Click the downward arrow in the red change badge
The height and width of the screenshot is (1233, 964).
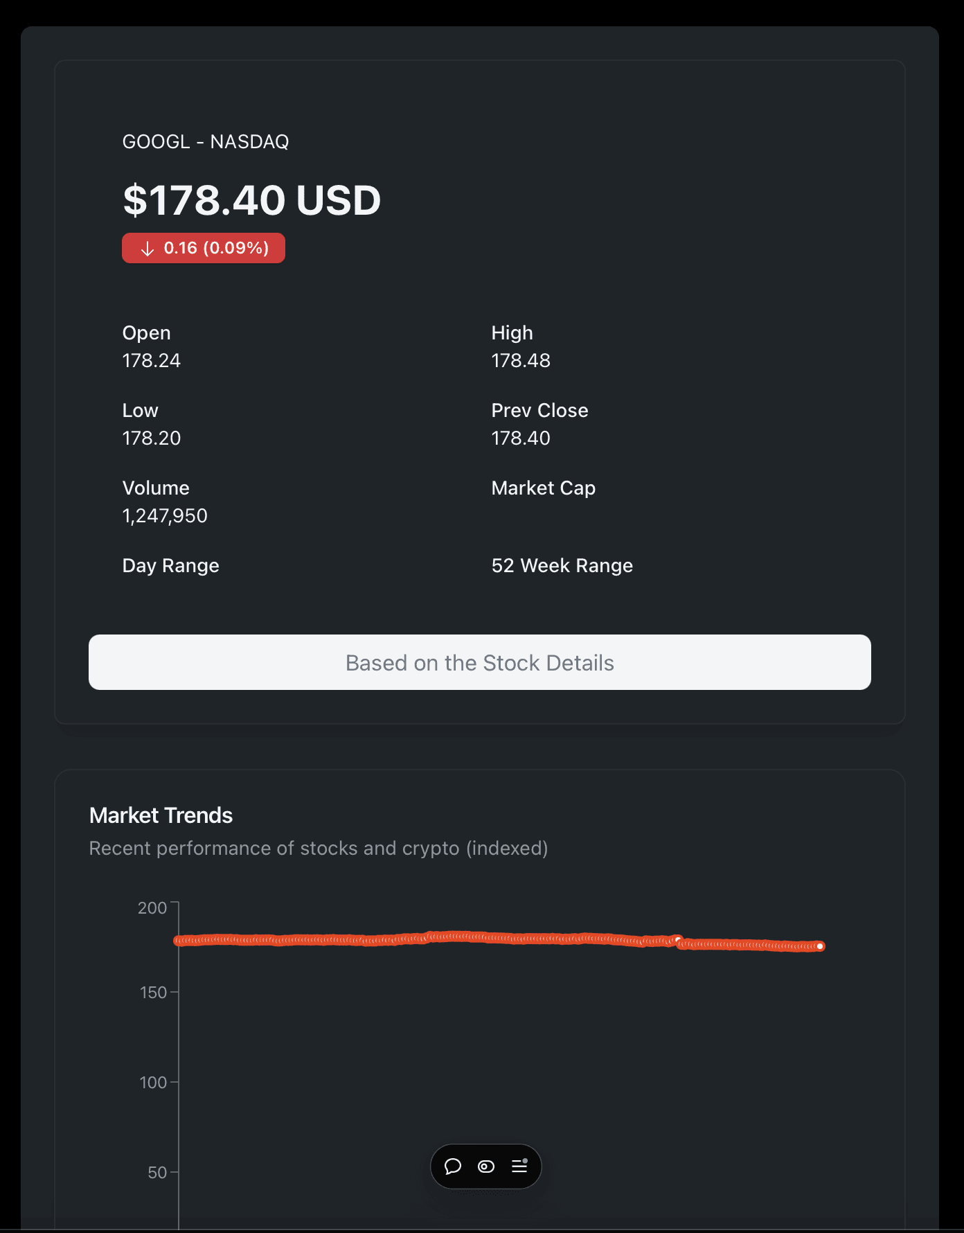point(147,247)
